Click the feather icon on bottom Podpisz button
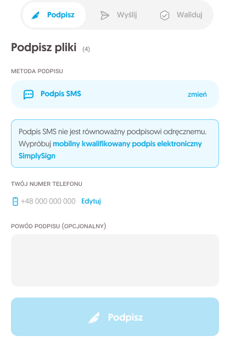 (94, 317)
